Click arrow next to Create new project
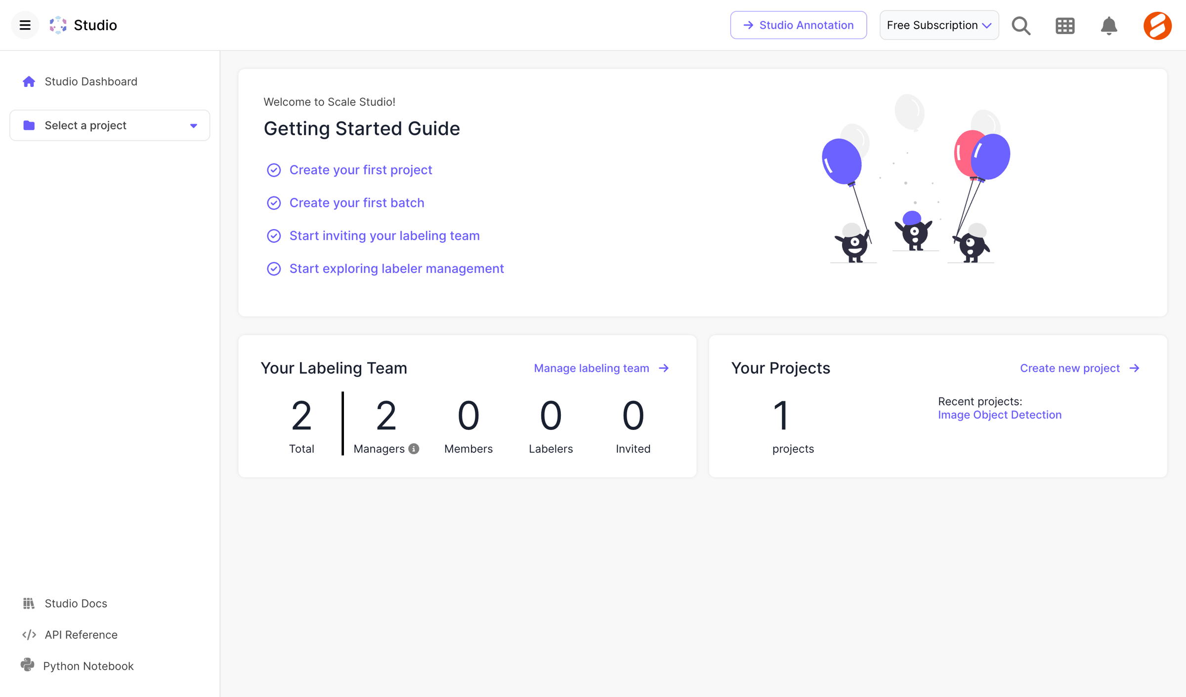Screen dimensions: 1186x697 tap(1135, 368)
